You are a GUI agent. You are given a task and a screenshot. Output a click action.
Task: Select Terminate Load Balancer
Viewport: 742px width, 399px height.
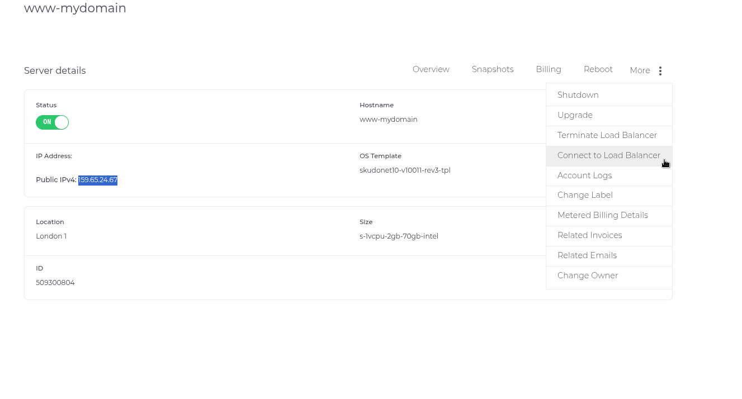click(x=607, y=135)
